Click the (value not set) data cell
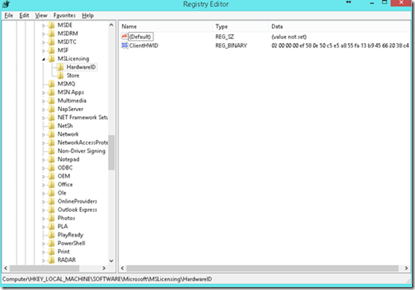The height and width of the screenshot is (290, 415). 289,37
